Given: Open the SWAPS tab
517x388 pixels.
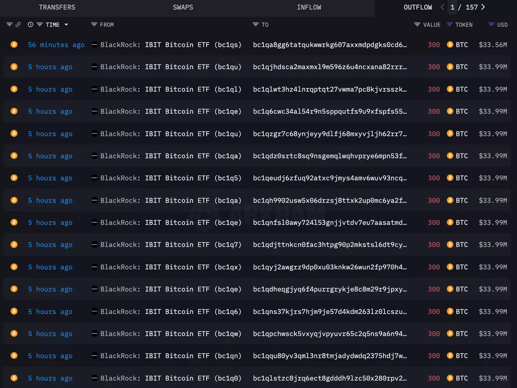Looking at the screenshot, I should click(x=183, y=7).
